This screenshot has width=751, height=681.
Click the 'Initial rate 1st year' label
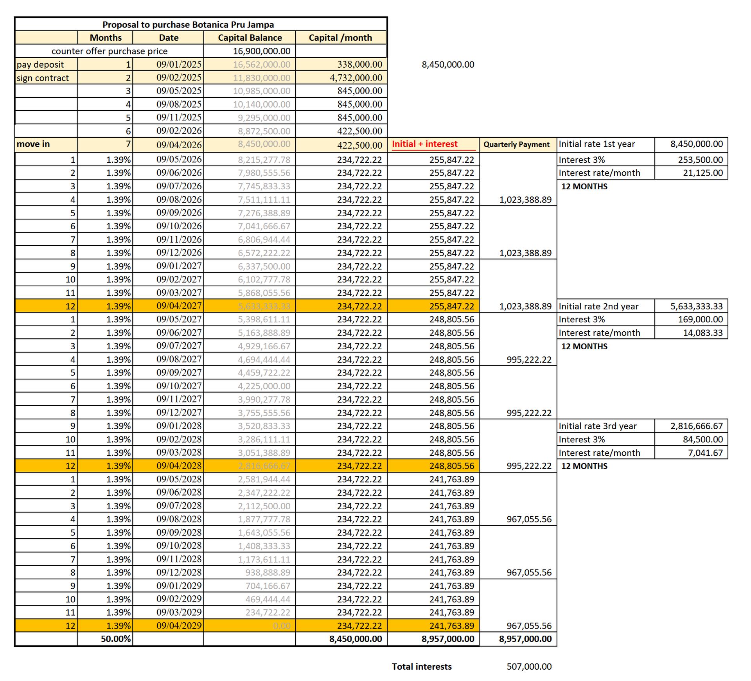(596, 144)
